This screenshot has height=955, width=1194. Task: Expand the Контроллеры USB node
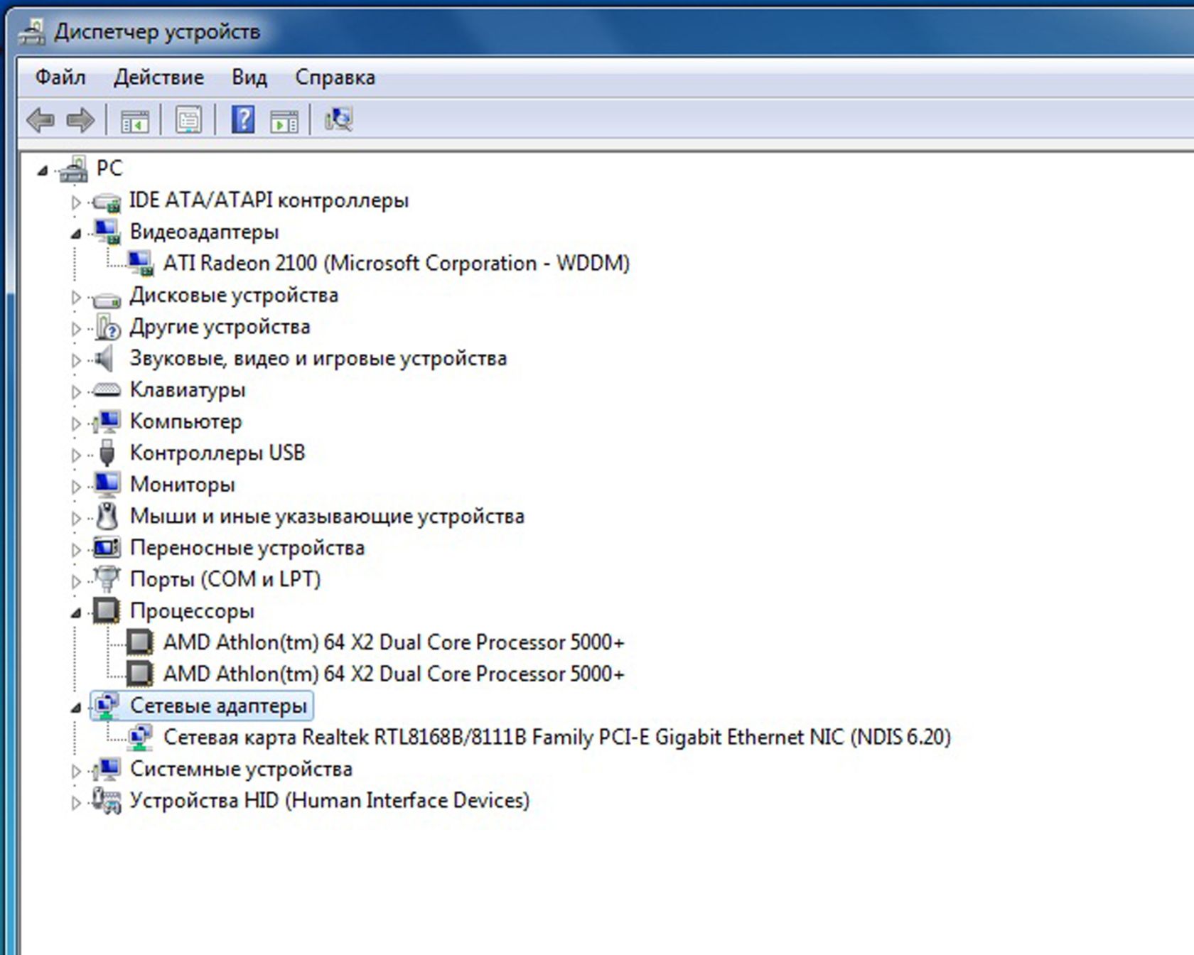pyautogui.click(x=75, y=455)
